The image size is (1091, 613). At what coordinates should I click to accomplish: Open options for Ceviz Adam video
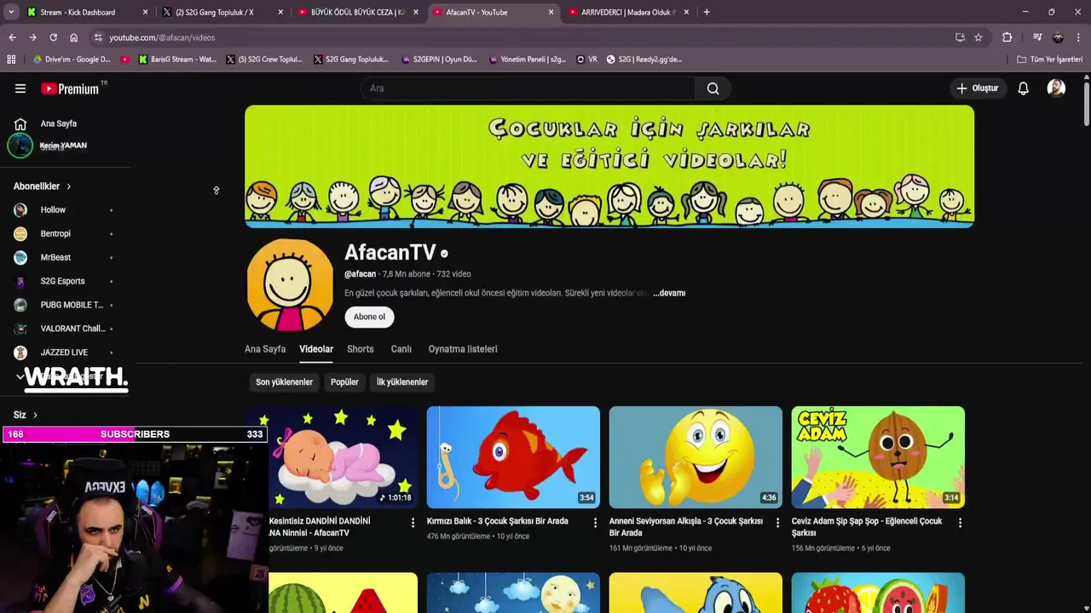click(960, 523)
